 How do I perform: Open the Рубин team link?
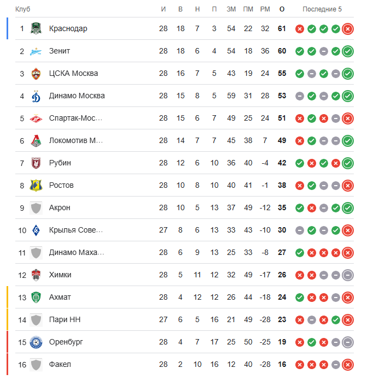(x=60, y=163)
